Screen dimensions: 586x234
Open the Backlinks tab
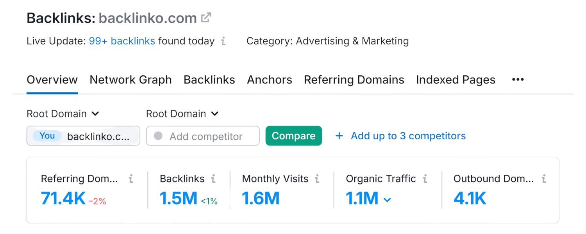pos(209,80)
